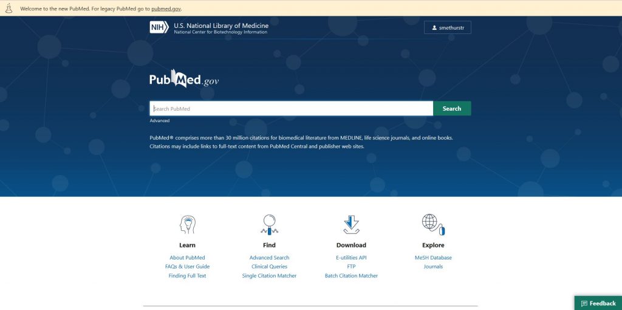The height and width of the screenshot is (310, 622).
Task: Open the Advanced link under the search box
Action: (x=160, y=121)
